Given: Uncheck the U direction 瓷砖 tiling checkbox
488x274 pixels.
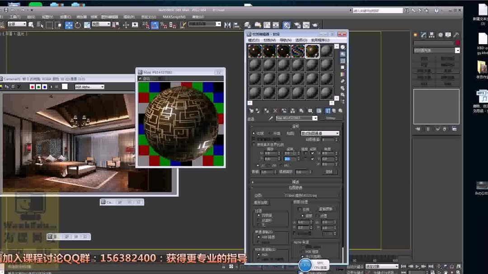Looking at the screenshot, I should point(312,153).
